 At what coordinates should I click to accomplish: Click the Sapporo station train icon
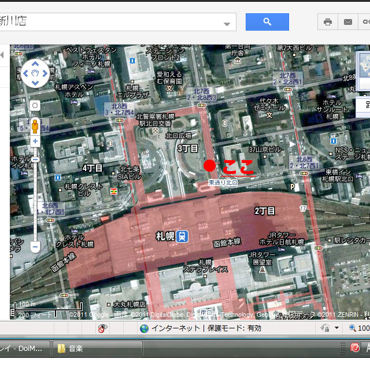pyautogui.click(x=183, y=236)
